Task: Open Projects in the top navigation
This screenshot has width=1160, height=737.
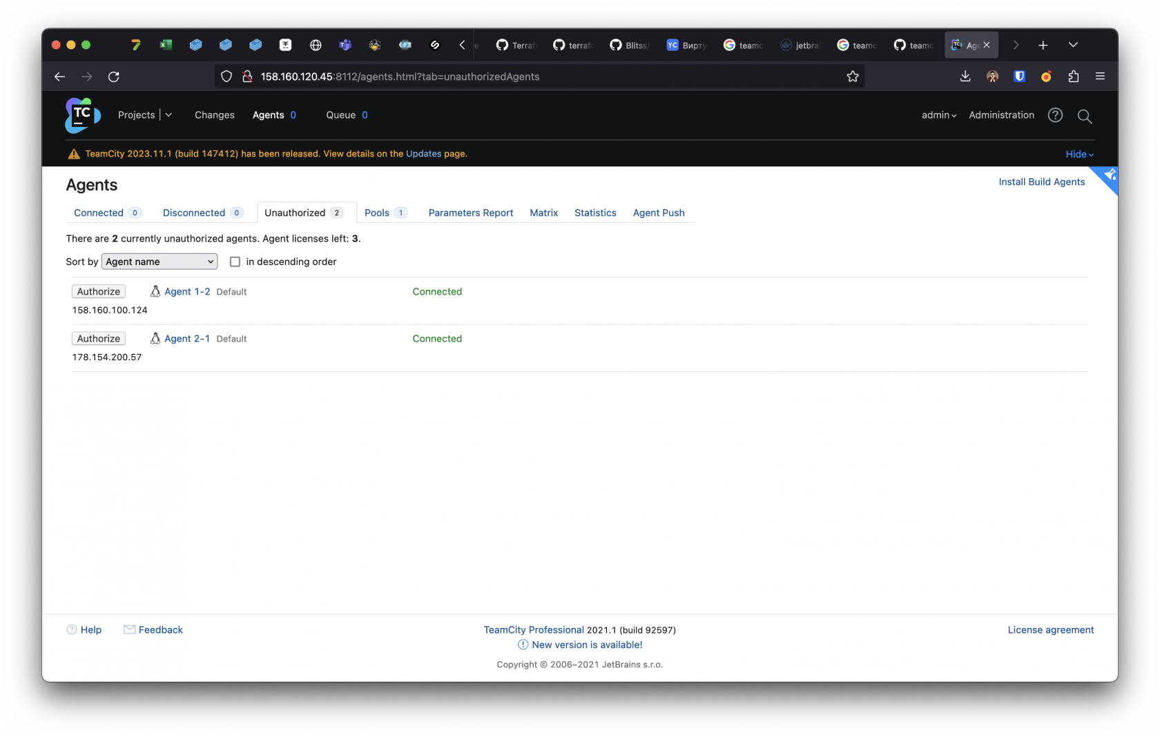Action: coord(137,115)
